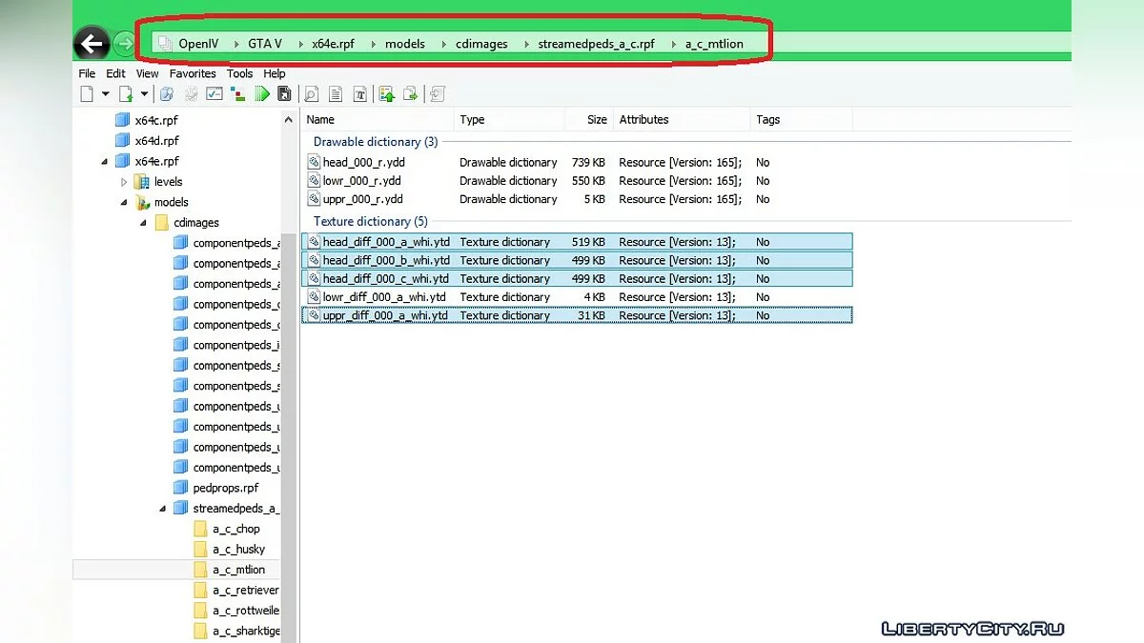Select lowr_diff_000_a_whi.ytd texture file

tap(385, 297)
